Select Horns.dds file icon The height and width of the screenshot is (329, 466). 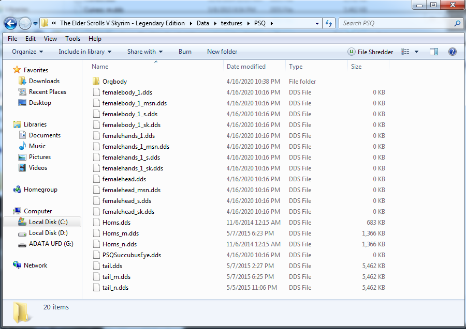(x=96, y=222)
